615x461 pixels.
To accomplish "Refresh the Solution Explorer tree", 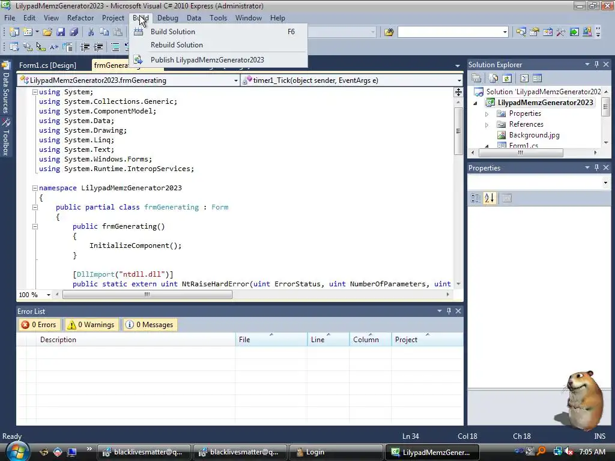I will [507, 78].
